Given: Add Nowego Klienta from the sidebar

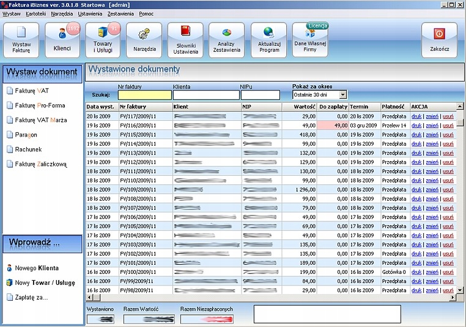Looking at the screenshot, I should pos(37,268).
